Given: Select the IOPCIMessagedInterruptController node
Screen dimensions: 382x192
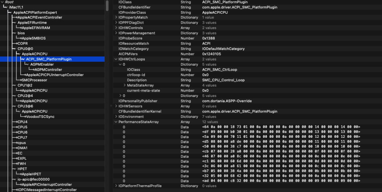Looking at the screenshot, I should (x=47, y=190).
